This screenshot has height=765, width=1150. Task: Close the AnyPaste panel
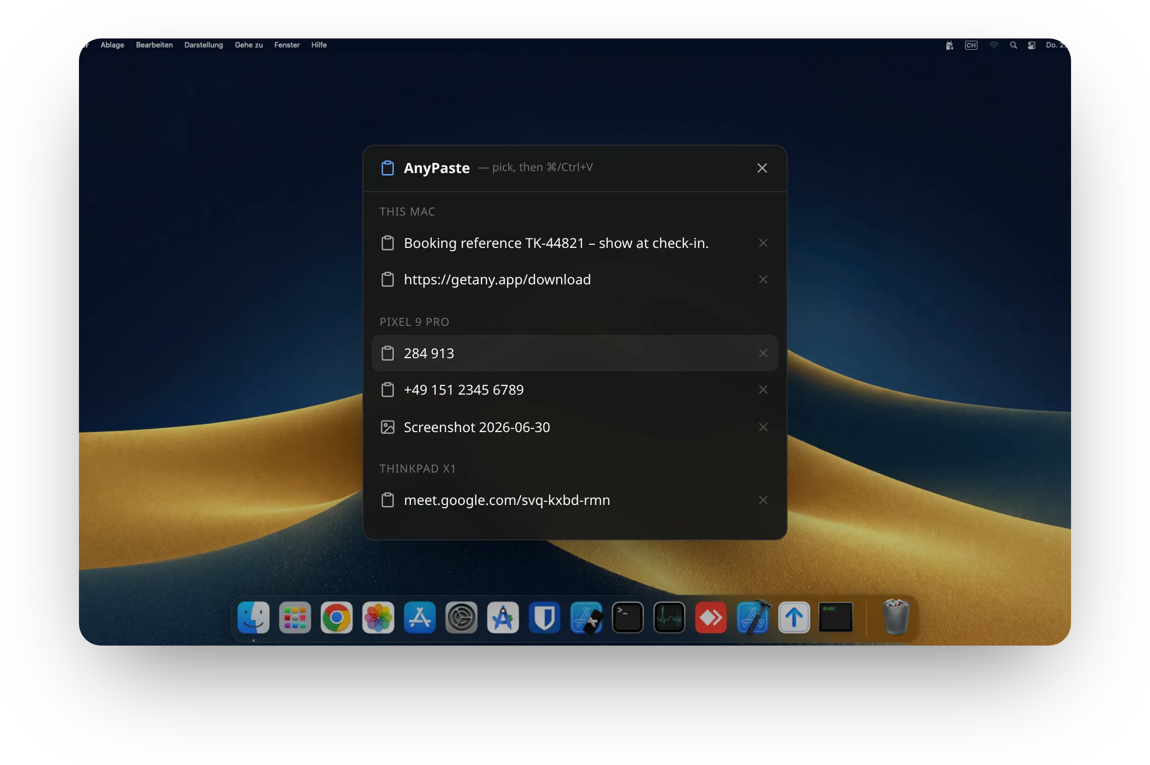coord(762,168)
